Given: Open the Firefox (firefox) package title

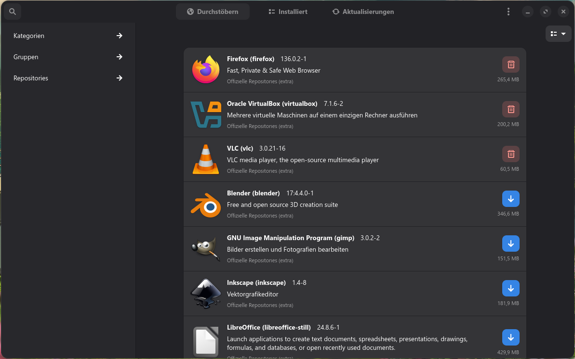Looking at the screenshot, I should click(x=251, y=59).
